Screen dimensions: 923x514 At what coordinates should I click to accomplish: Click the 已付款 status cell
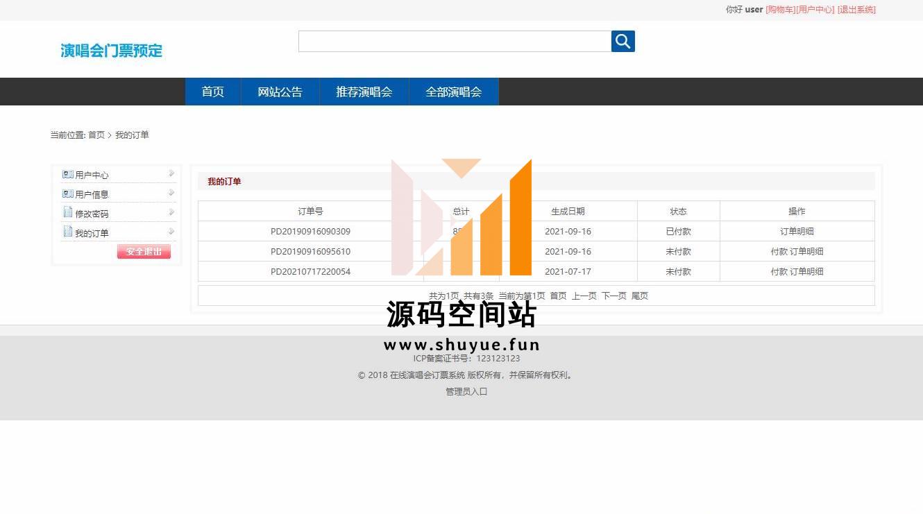(x=678, y=232)
